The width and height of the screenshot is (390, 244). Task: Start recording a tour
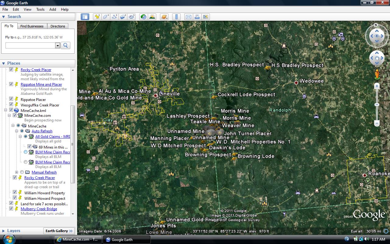click(131, 17)
